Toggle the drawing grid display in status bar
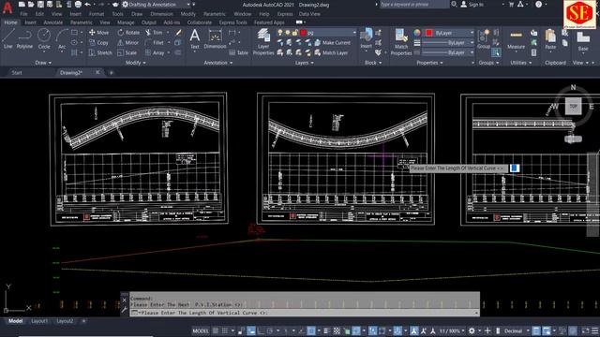The width and height of the screenshot is (600, 337). pos(216,330)
